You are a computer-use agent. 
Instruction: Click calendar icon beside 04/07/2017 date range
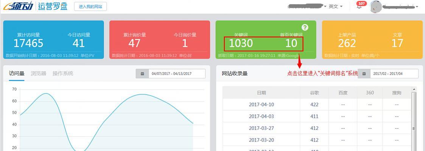click(x=142, y=74)
